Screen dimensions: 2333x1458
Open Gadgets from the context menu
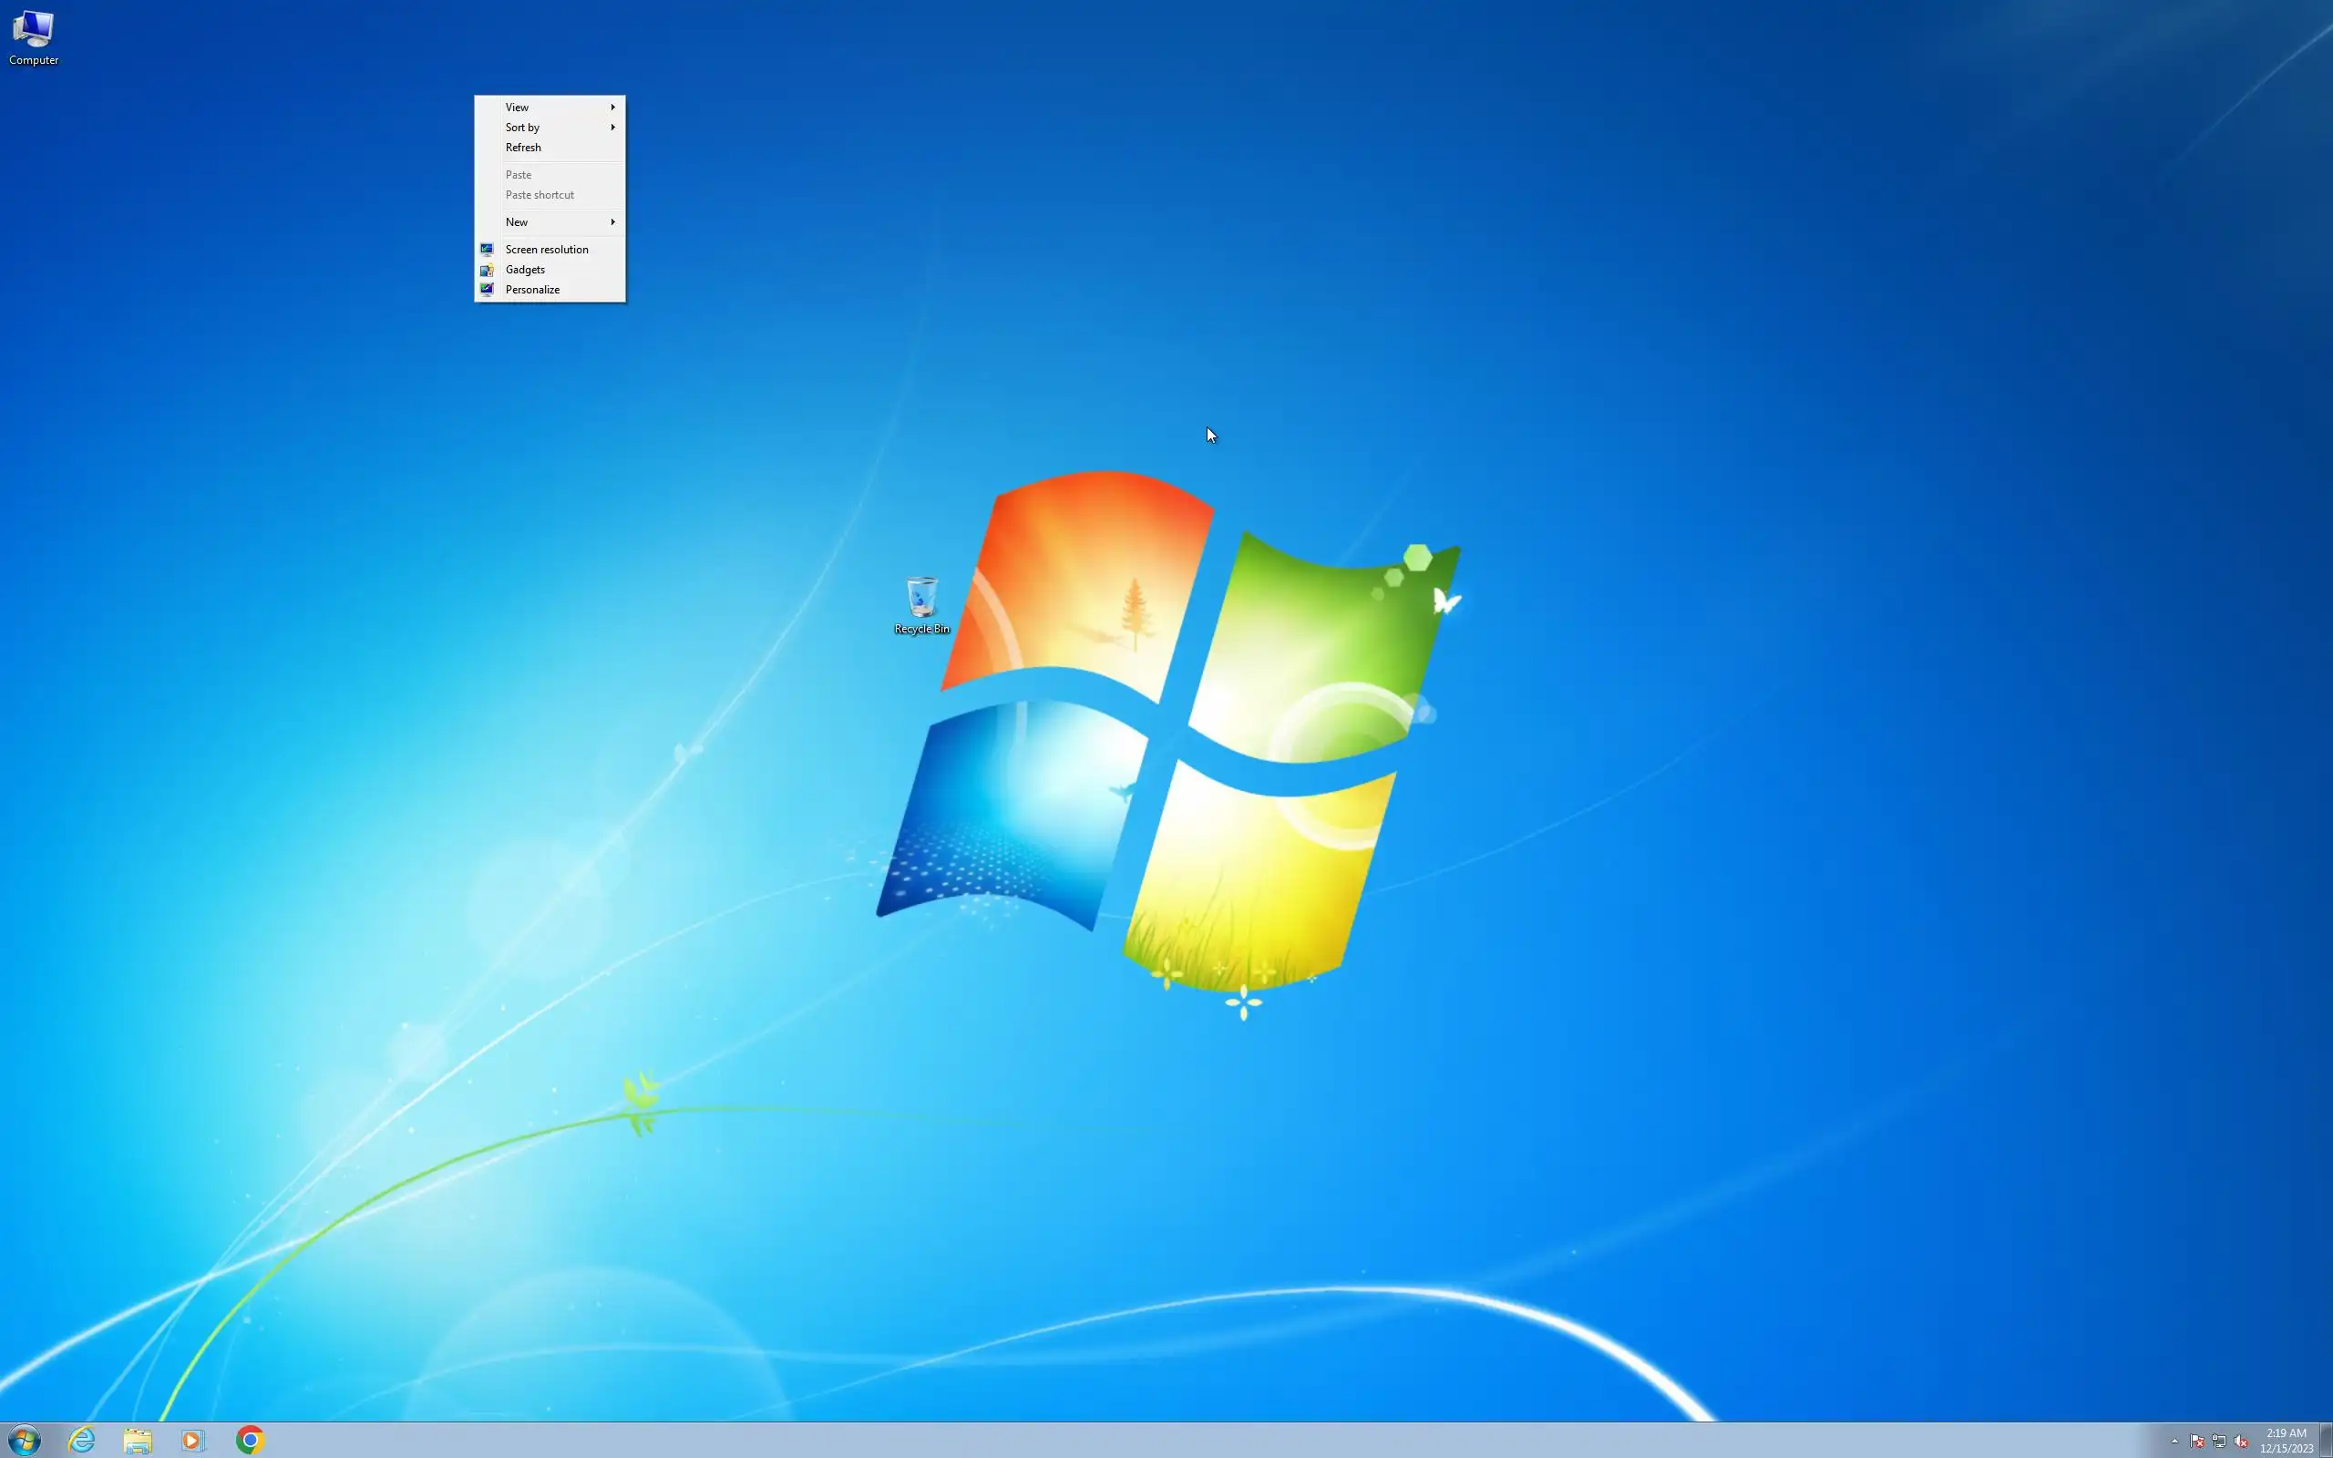click(526, 270)
